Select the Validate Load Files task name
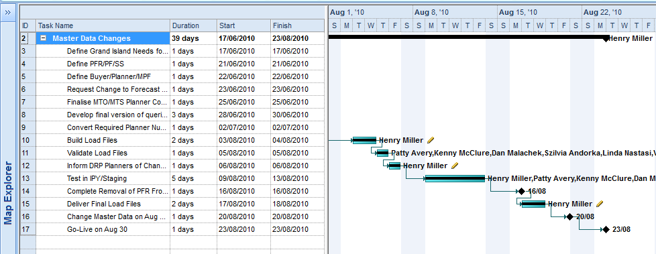 [97, 153]
